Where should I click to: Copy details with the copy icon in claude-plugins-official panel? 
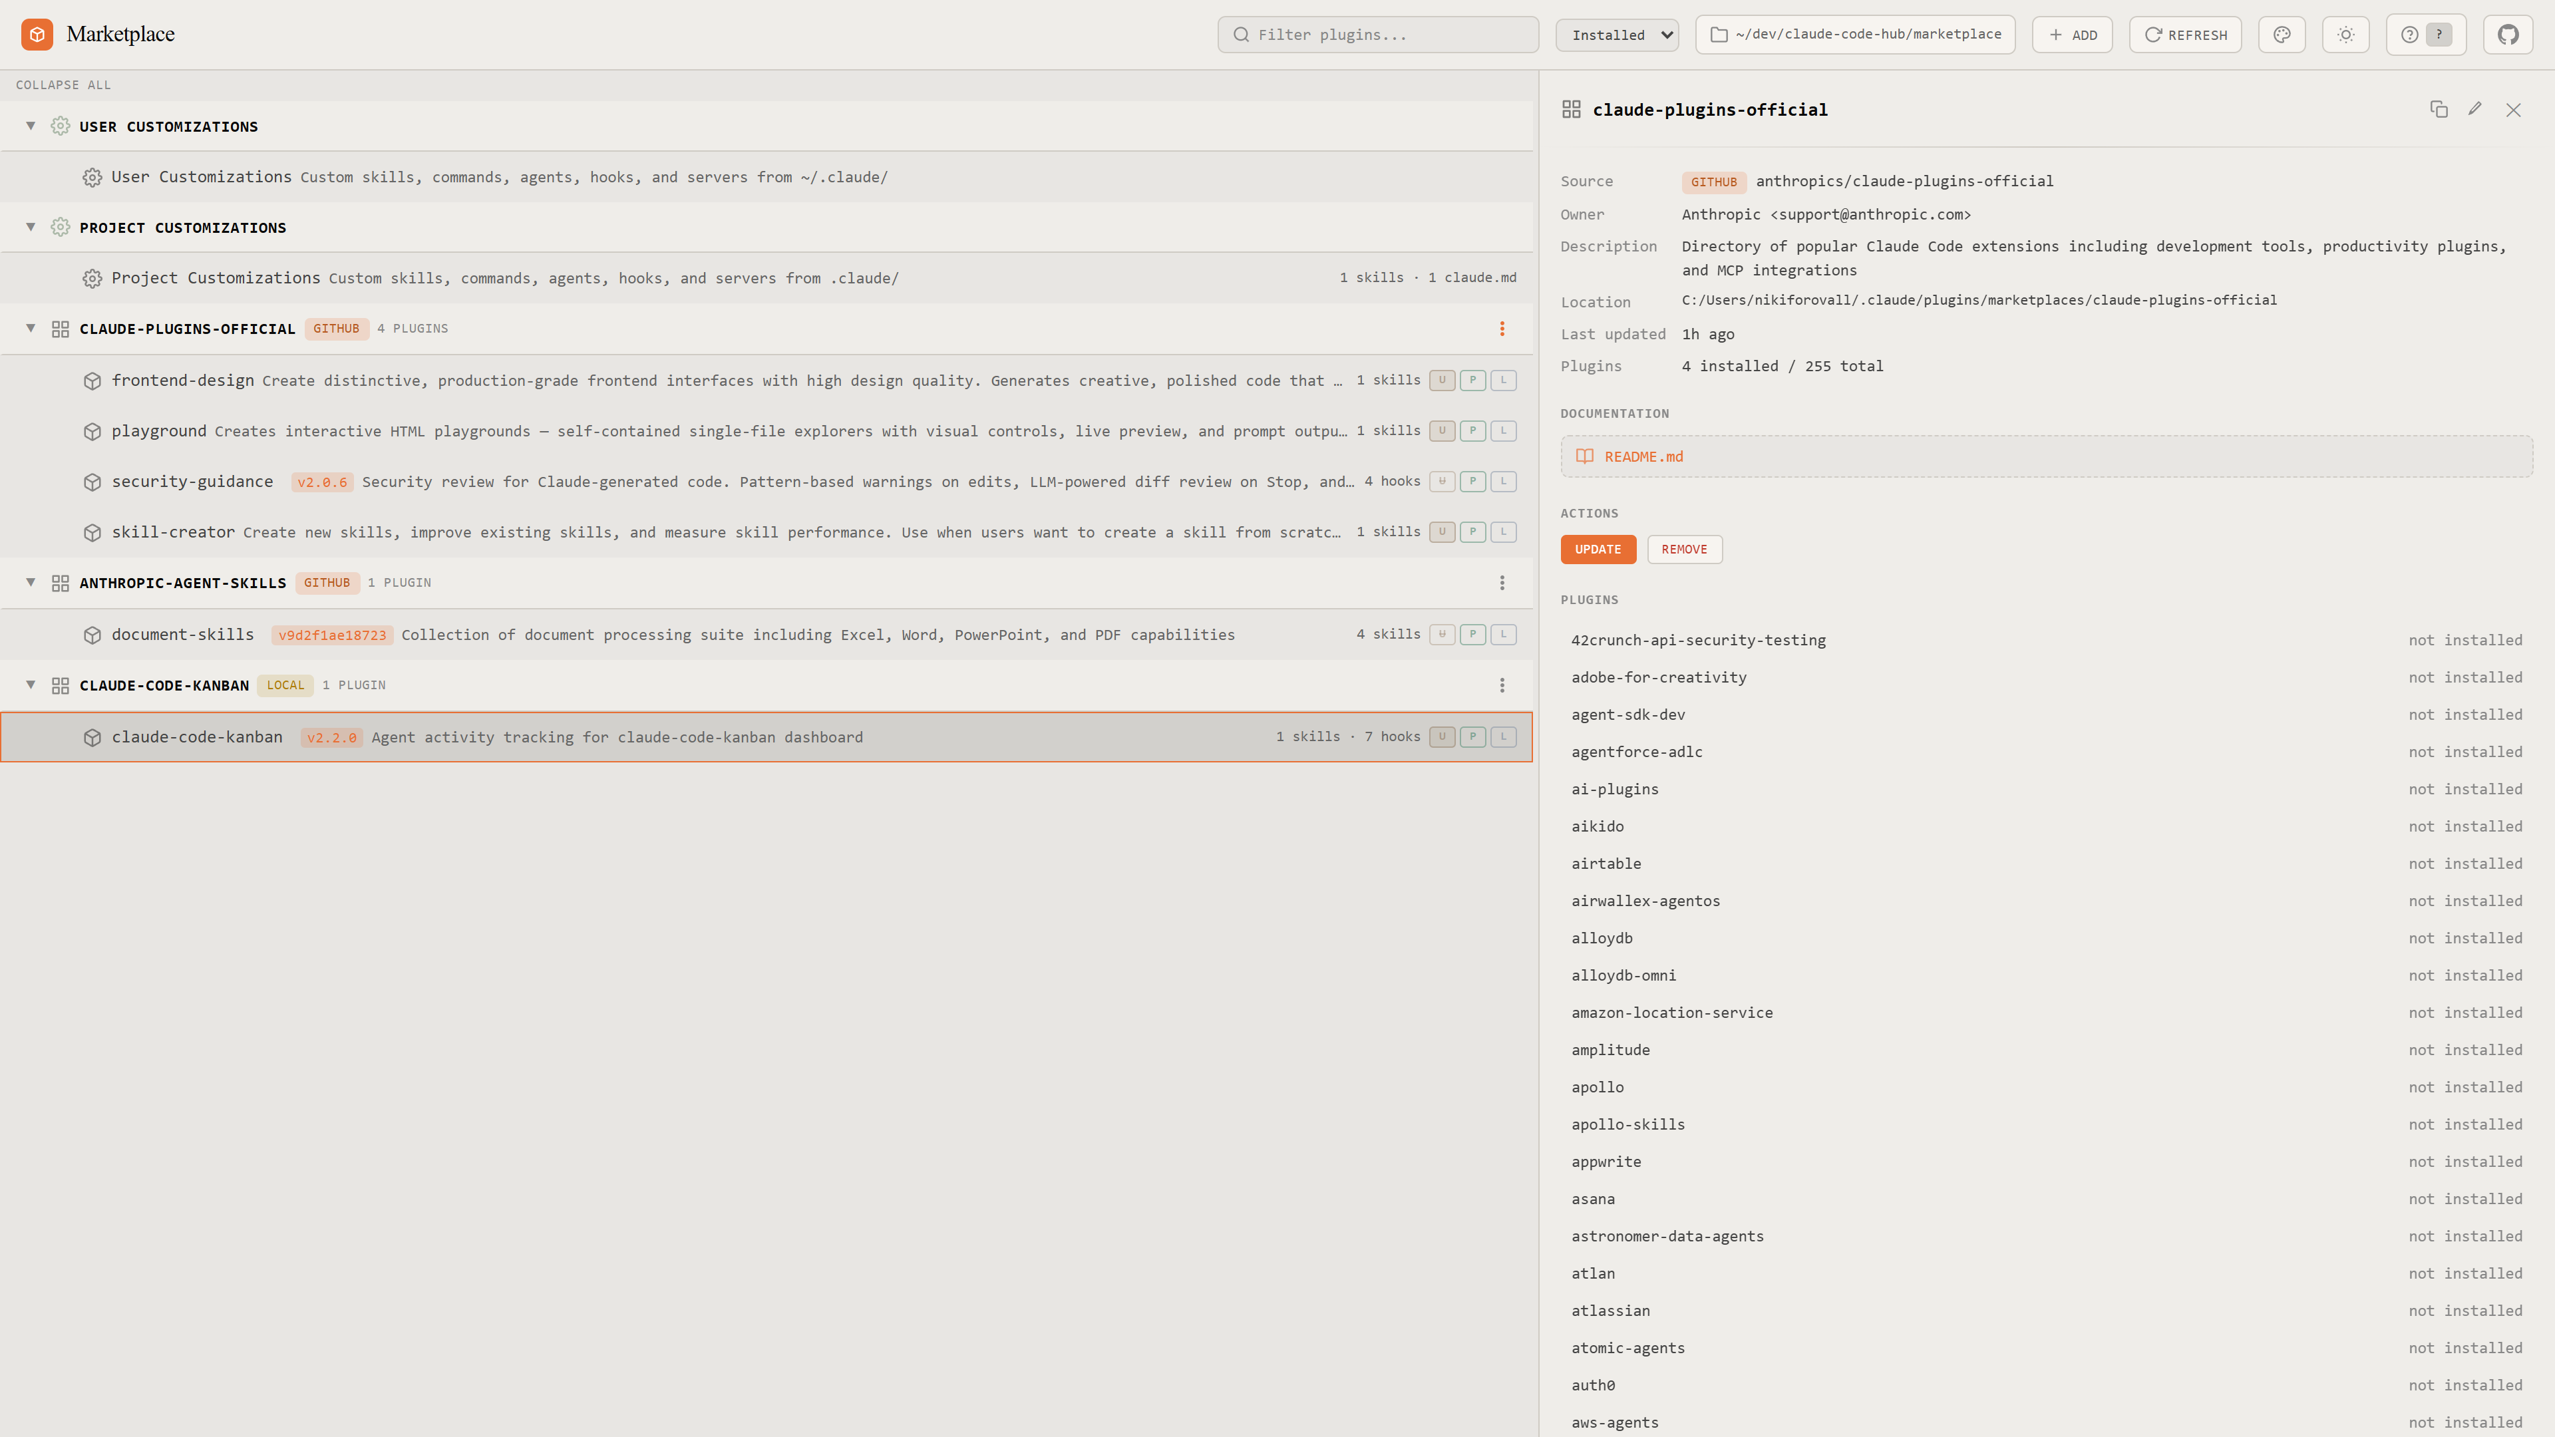tap(2439, 109)
